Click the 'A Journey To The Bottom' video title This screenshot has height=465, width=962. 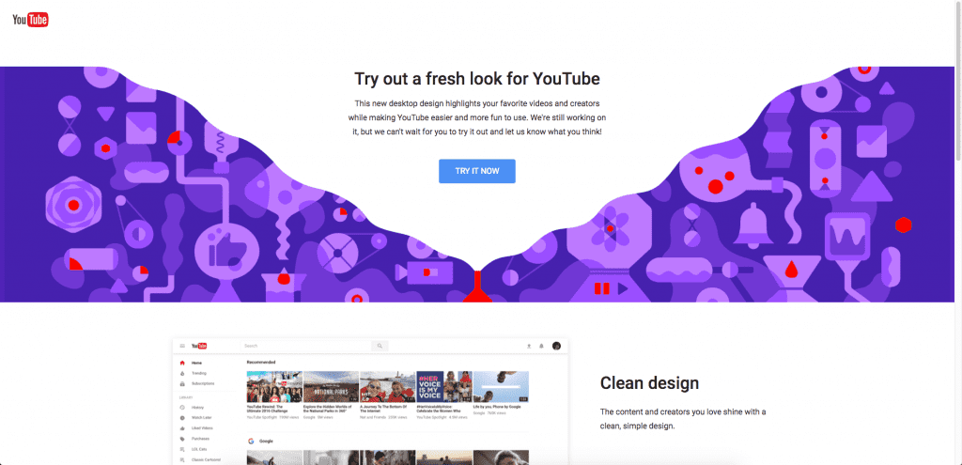(x=383, y=409)
